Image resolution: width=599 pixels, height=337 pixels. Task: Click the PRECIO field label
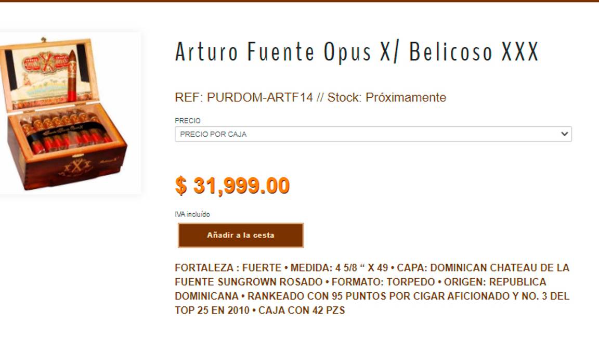pyautogui.click(x=183, y=120)
